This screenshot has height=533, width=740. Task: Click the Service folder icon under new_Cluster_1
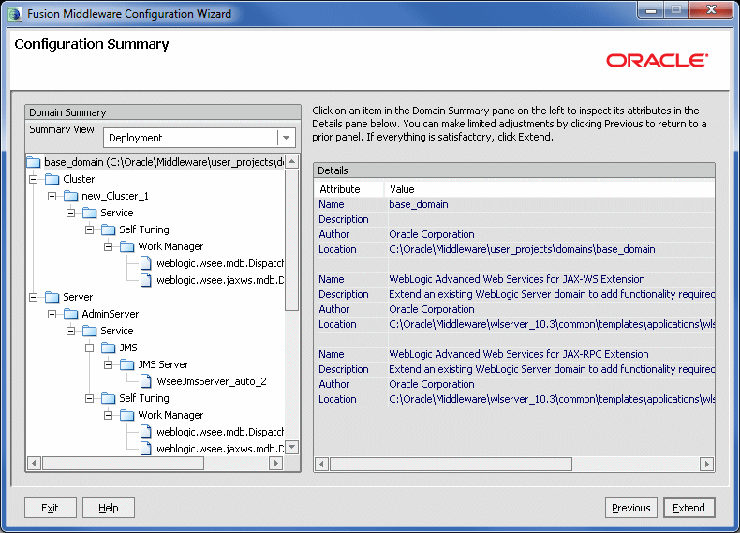(x=89, y=213)
